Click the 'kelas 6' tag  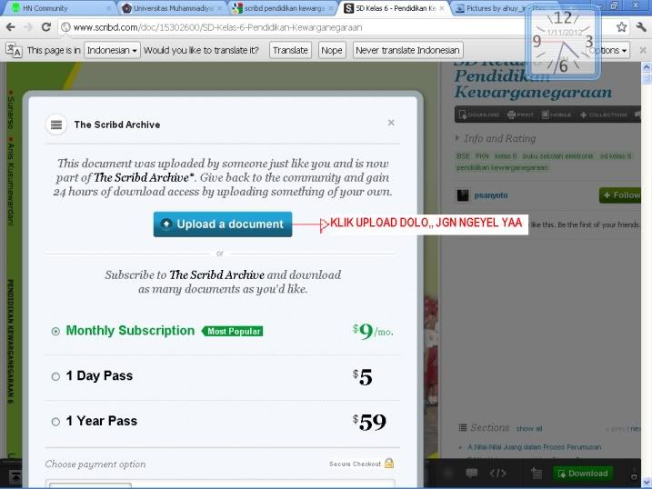[x=506, y=156]
